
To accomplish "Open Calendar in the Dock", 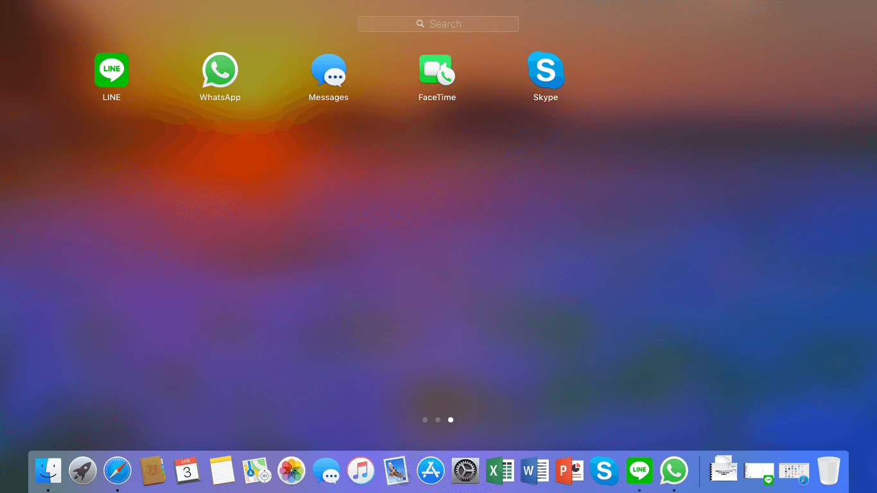I will (187, 471).
